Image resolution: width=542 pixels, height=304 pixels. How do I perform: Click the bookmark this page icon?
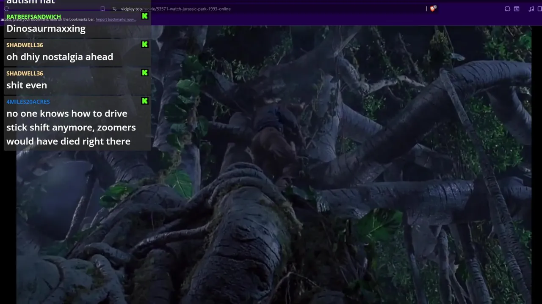102,9
